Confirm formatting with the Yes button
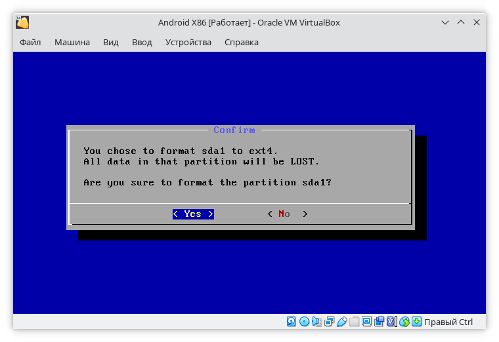 193,214
